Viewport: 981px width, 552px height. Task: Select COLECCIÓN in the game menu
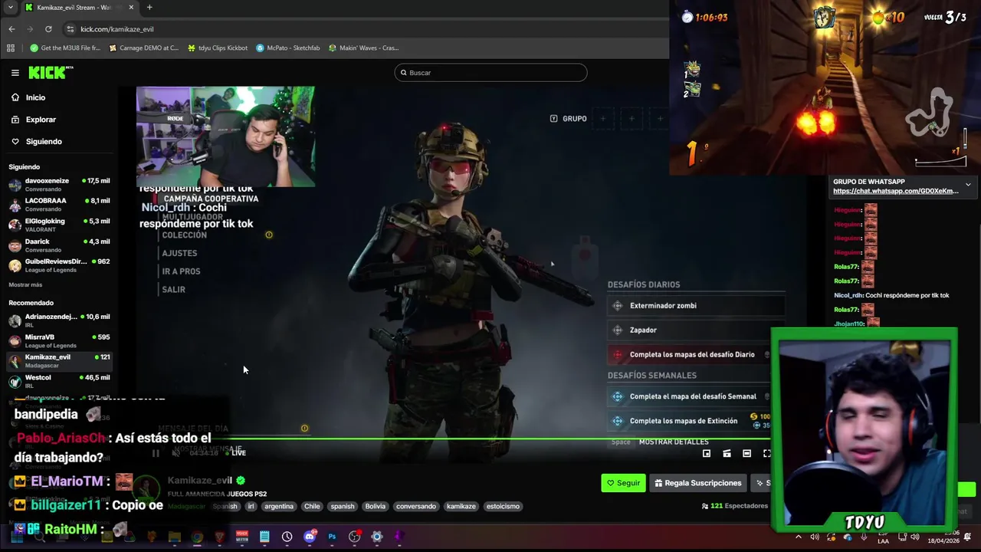pos(184,235)
